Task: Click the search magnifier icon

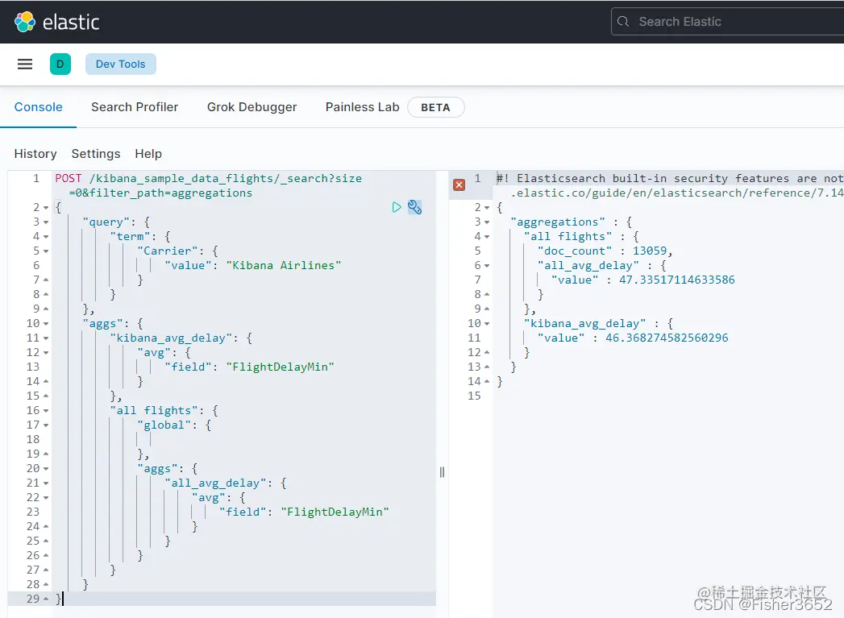Action: pos(623,22)
